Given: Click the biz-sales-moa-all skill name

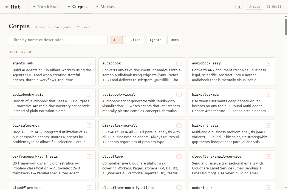Looking at the screenshot, I should pyautogui.click(x=120, y=126).
